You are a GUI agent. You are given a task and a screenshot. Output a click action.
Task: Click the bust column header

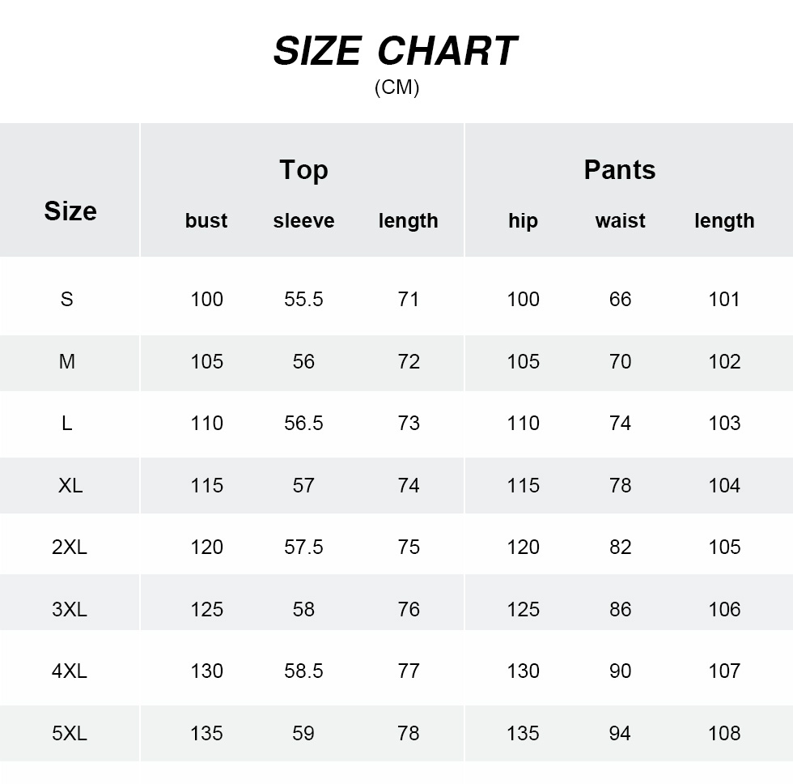[x=206, y=220]
